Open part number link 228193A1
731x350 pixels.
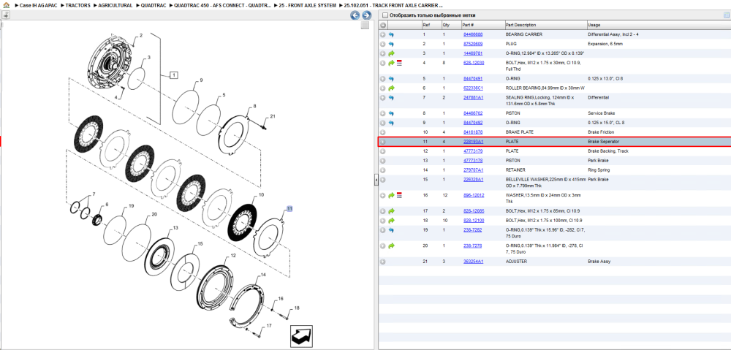click(x=473, y=142)
